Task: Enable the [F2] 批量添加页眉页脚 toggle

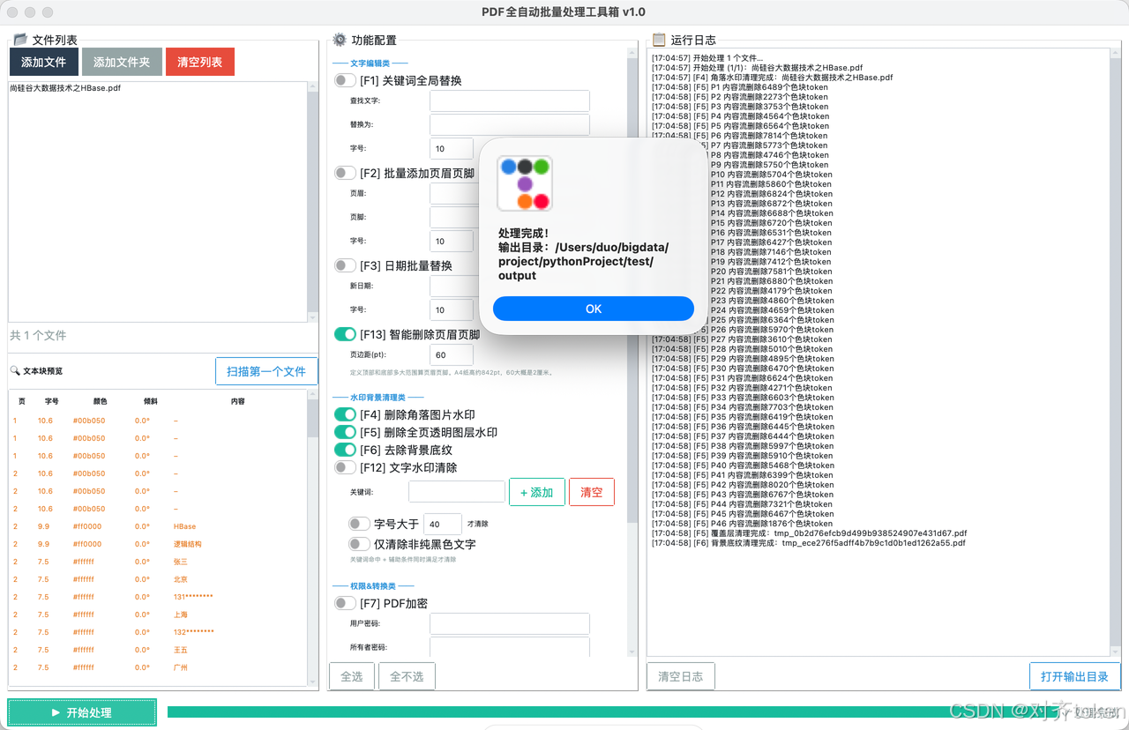Action: (345, 173)
